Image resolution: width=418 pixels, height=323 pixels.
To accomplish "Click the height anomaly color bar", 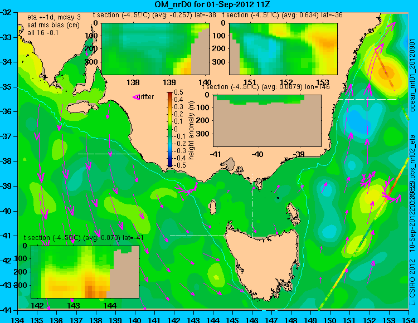I will click(x=170, y=129).
